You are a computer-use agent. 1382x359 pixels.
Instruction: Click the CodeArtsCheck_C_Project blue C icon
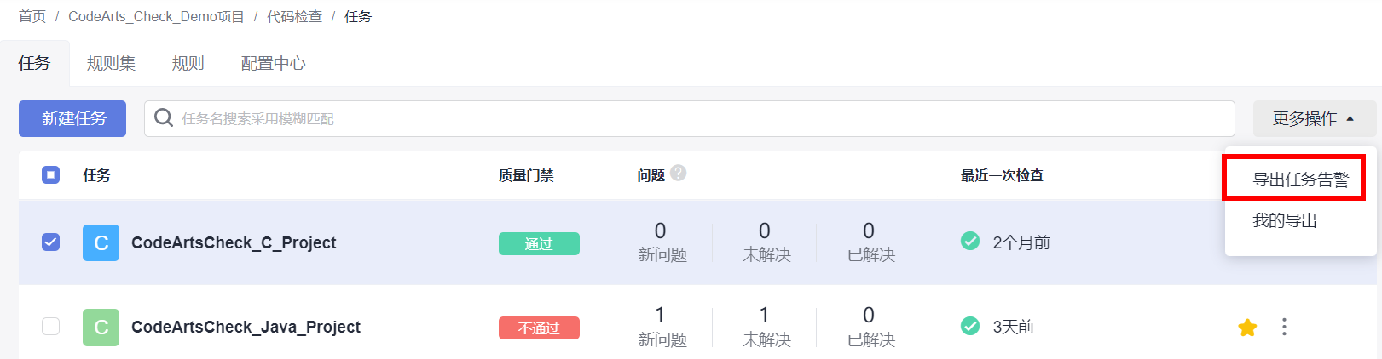pos(101,242)
